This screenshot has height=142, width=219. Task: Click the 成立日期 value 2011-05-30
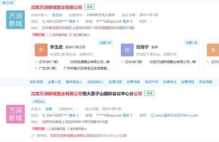149,15
